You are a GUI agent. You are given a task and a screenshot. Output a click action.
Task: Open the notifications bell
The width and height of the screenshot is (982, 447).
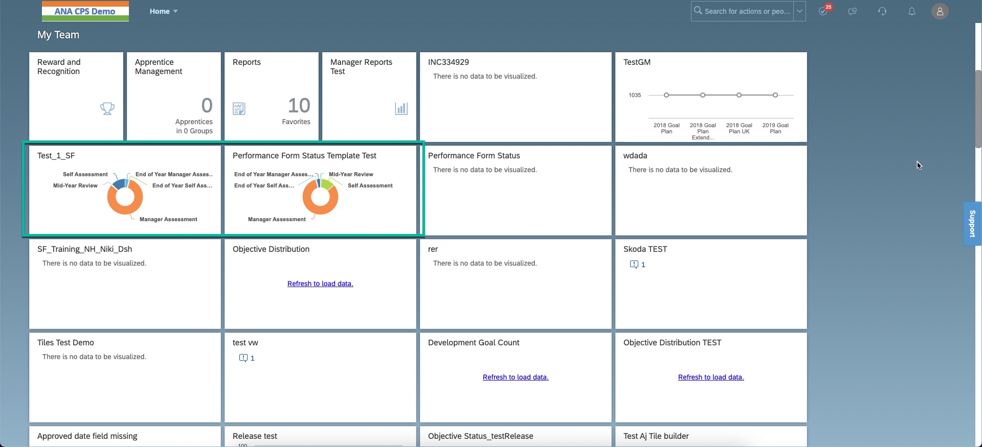click(x=912, y=11)
